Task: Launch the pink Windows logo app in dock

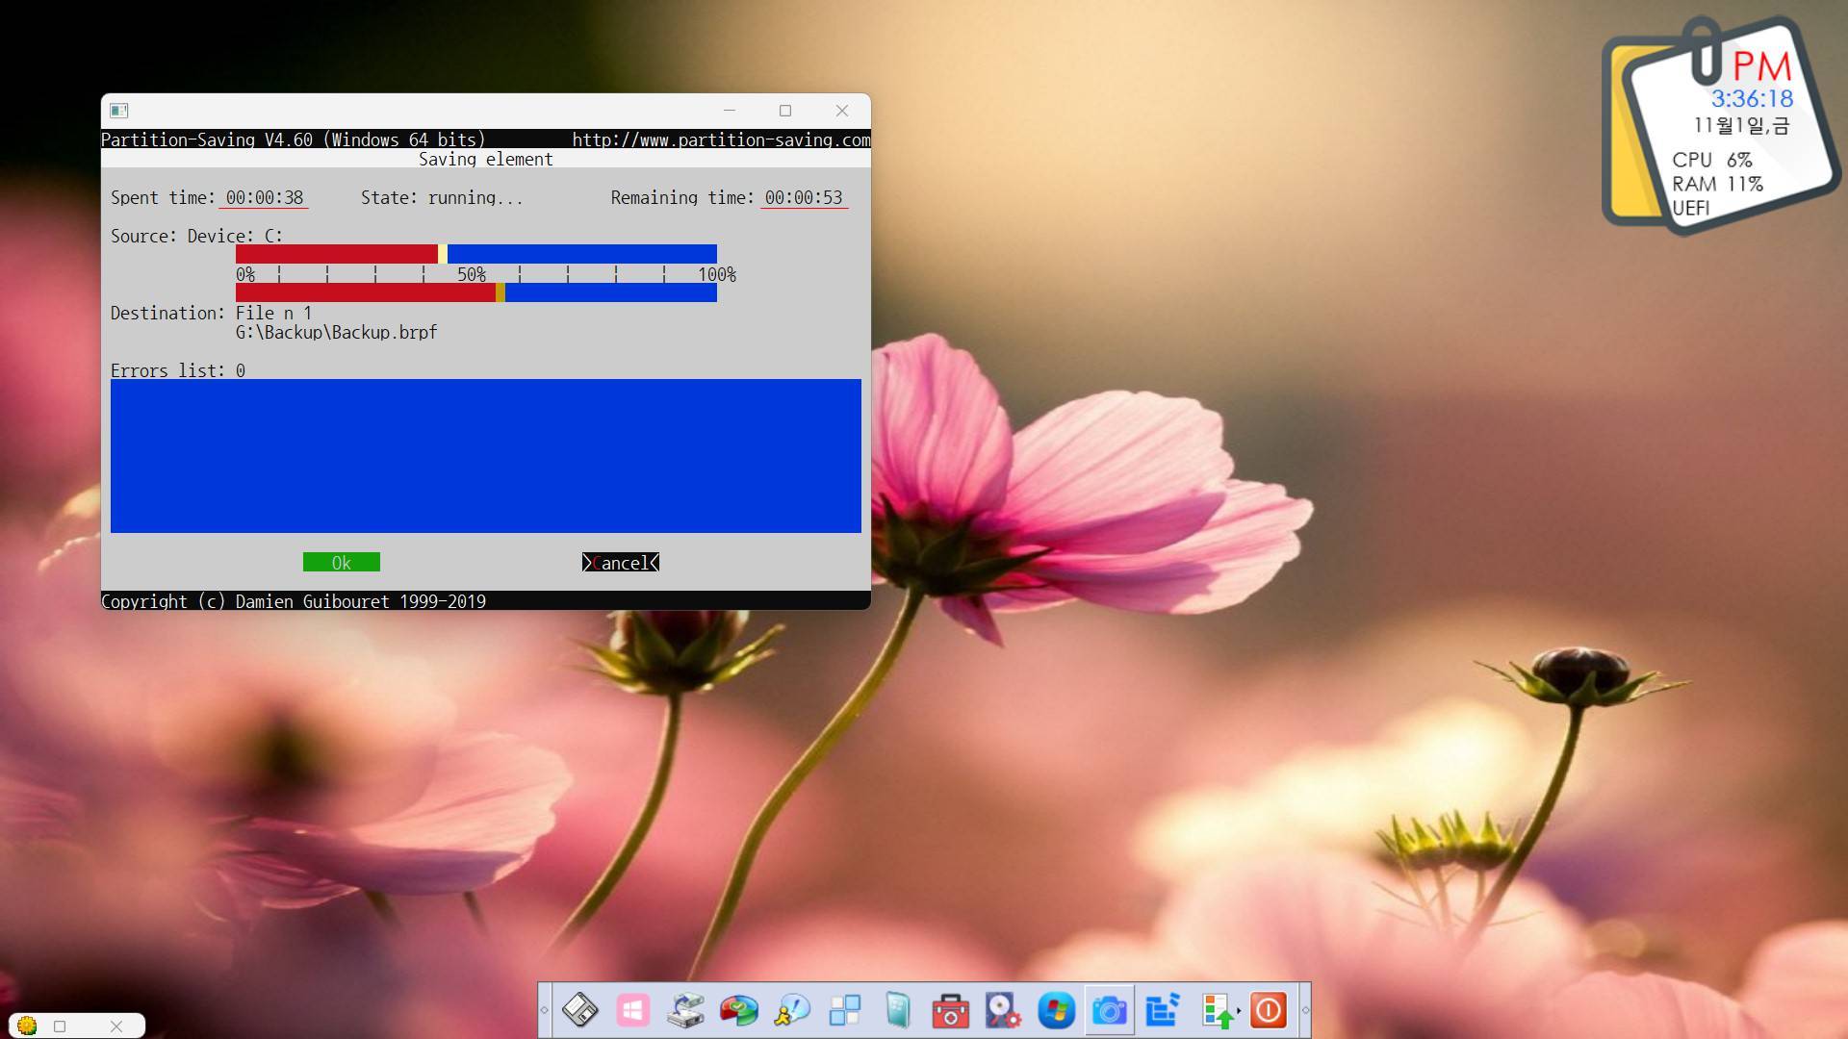Action: (633, 1010)
